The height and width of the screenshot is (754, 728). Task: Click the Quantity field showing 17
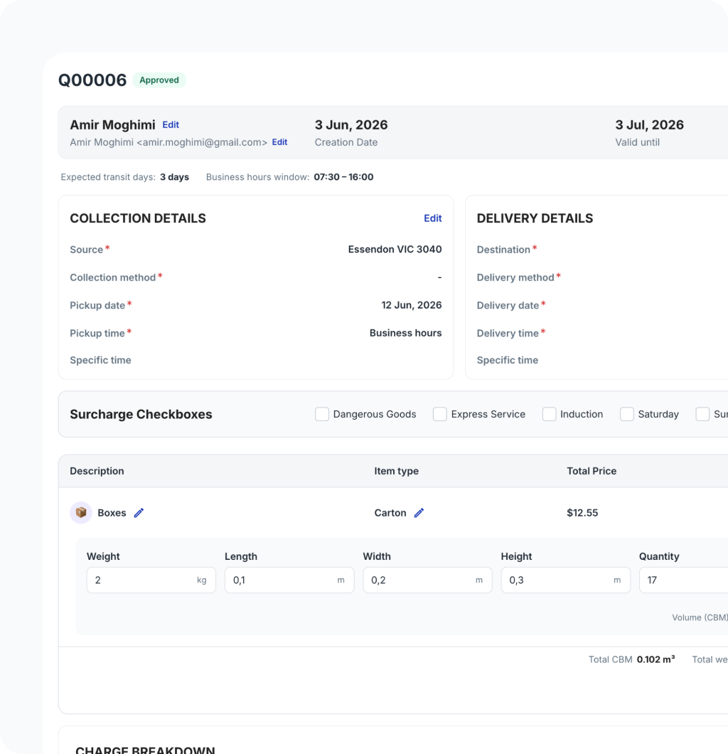coord(683,580)
